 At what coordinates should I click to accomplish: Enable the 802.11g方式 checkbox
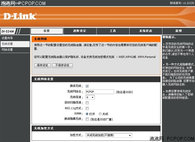[x=87, y=108]
